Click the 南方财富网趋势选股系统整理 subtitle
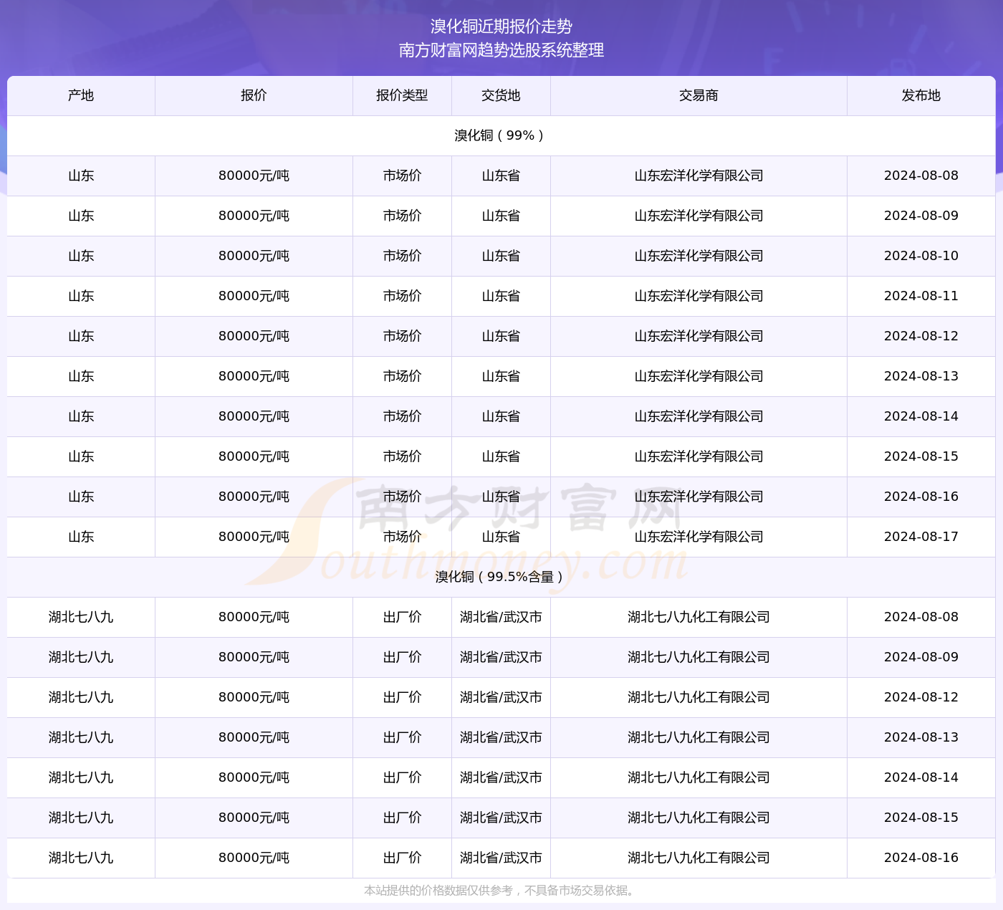 (x=501, y=50)
